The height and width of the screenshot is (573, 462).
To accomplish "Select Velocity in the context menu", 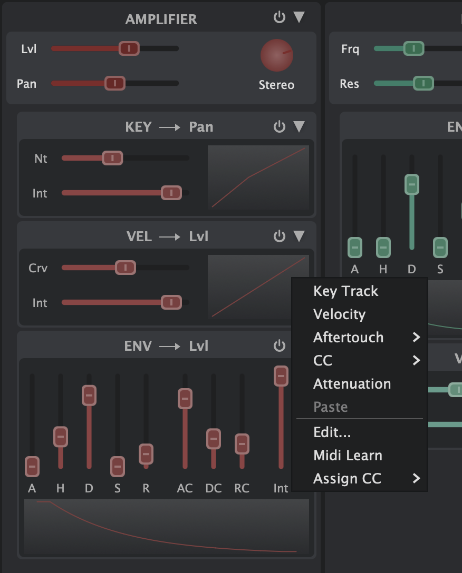I will (x=339, y=314).
